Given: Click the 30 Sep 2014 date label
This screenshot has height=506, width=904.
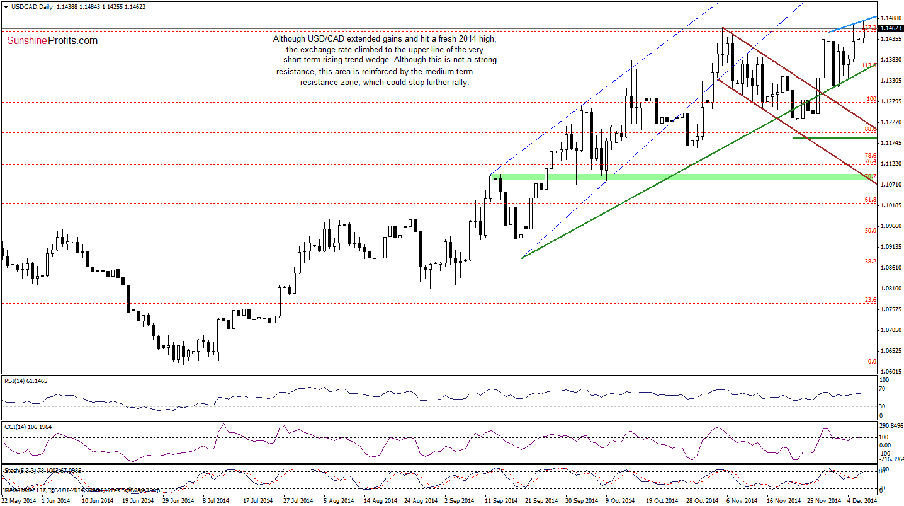Looking at the screenshot, I should pos(582,501).
